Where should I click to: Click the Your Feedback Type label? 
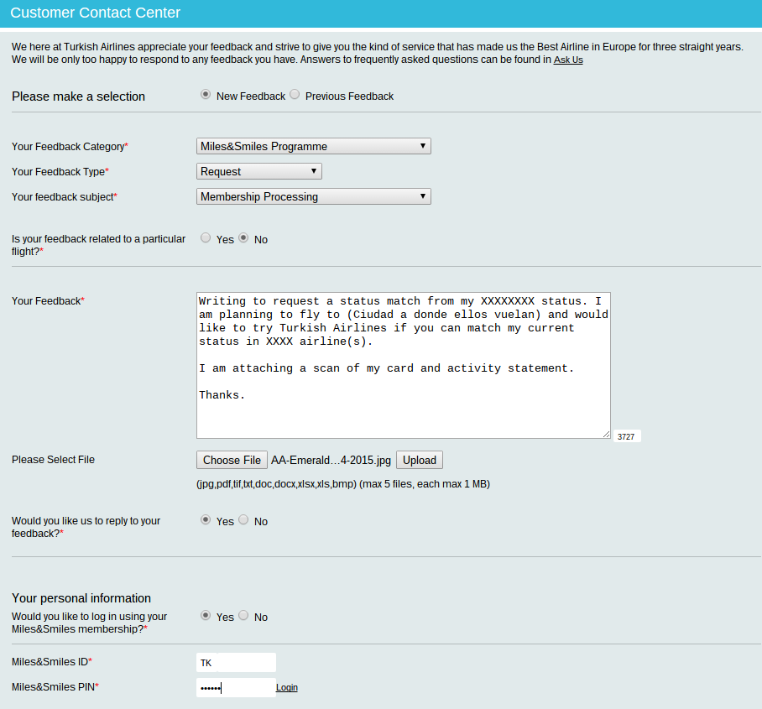click(60, 172)
